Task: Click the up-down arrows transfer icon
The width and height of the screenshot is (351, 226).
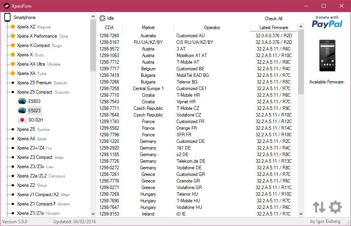Action: pyautogui.click(x=319, y=207)
